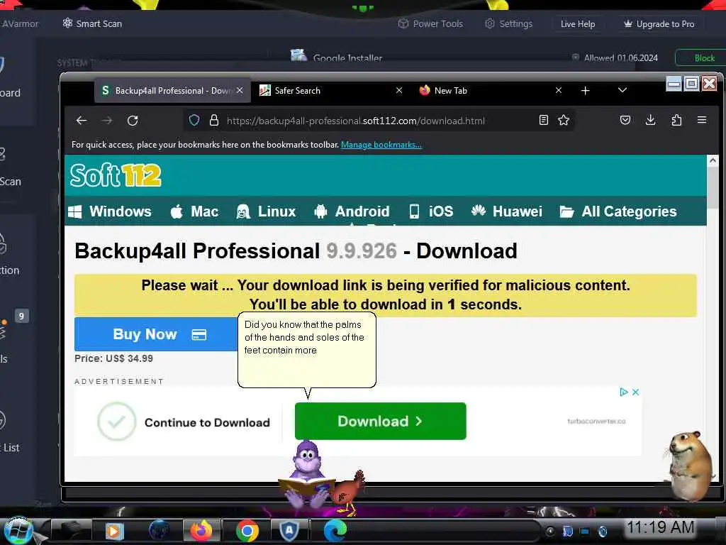
Task: Open the Mac category
Action: point(194,211)
